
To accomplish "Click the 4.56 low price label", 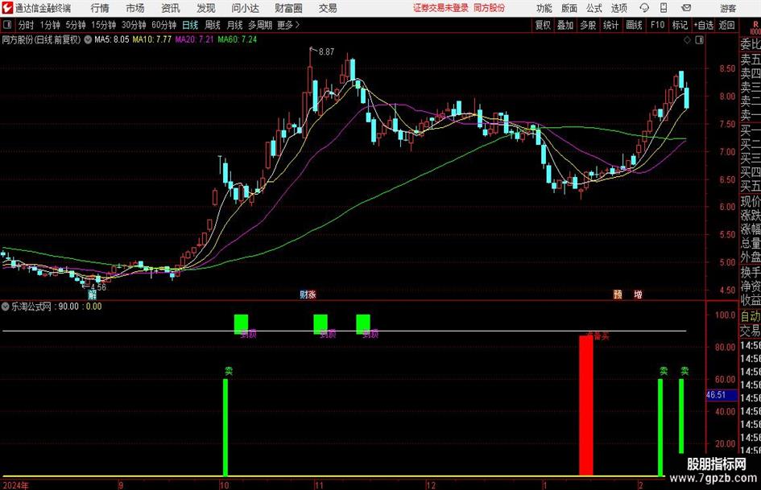I will click(x=98, y=286).
